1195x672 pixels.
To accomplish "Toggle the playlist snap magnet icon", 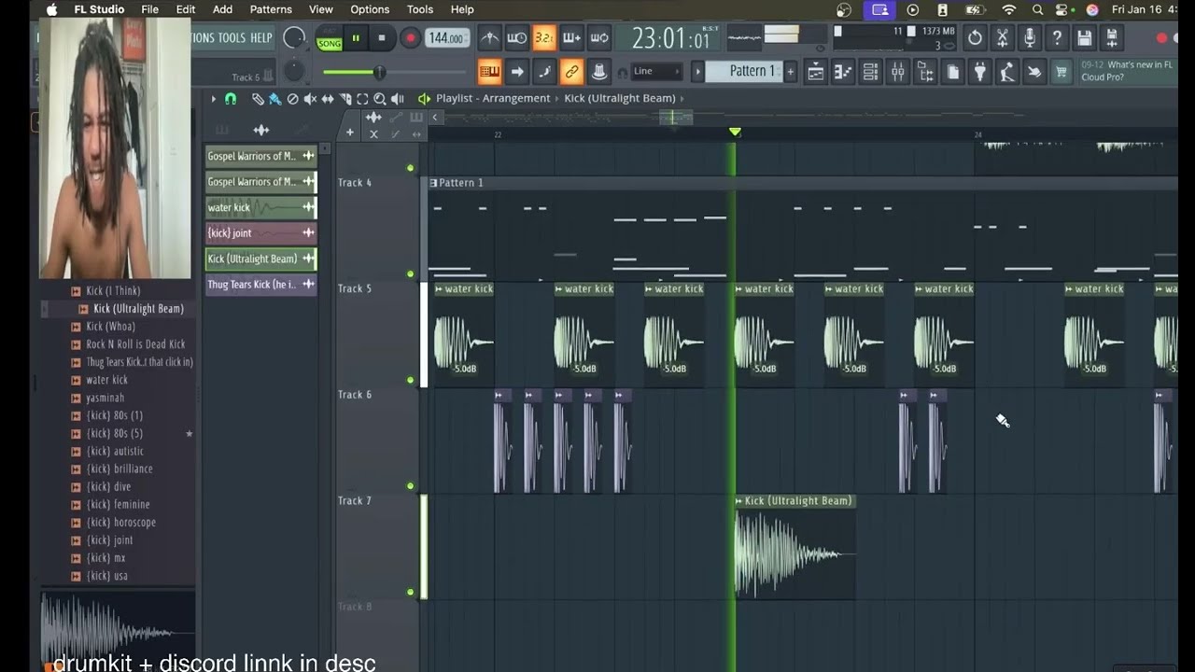I will [231, 99].
